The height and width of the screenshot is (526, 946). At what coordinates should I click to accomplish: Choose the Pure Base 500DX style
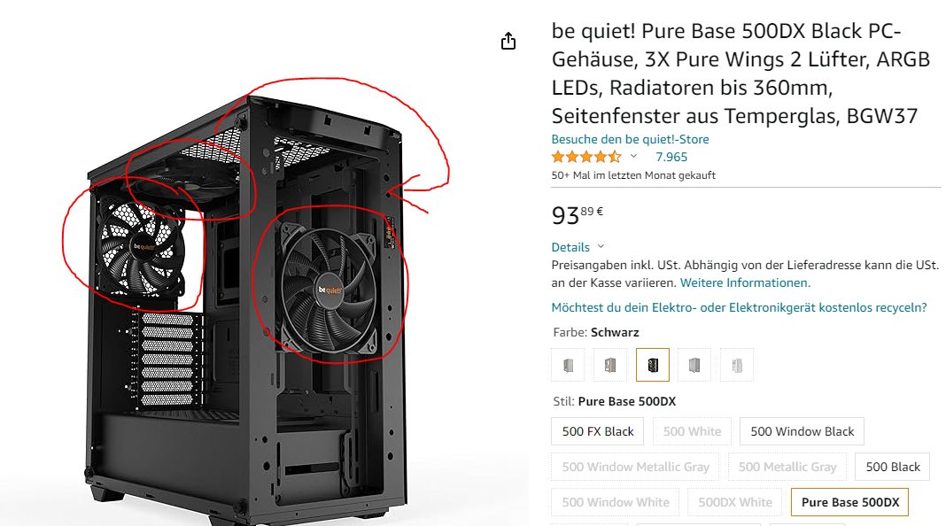849,502
